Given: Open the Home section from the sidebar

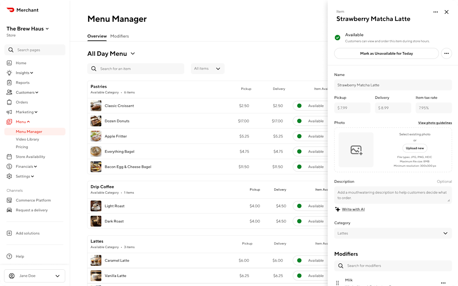Looking at the screenshot, I should point(21,63).
